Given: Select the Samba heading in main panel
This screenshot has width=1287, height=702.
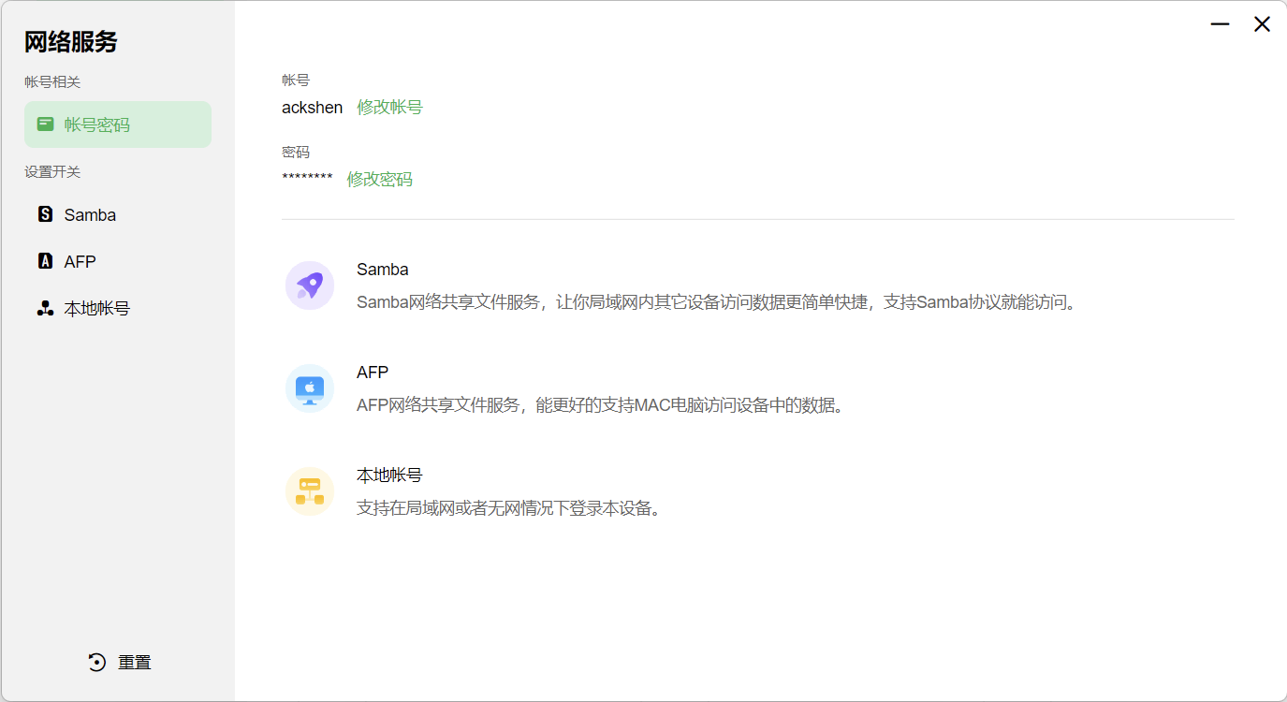Looking at the screenshot, I should (x=382, y=270).
